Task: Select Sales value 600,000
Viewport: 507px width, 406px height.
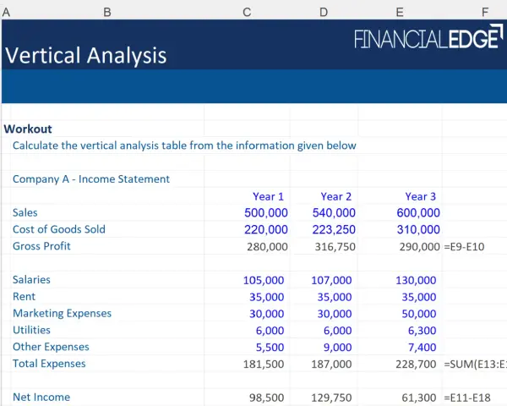Action: [418, 212]
